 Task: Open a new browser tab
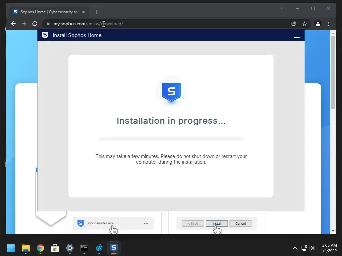pos(96,12)
